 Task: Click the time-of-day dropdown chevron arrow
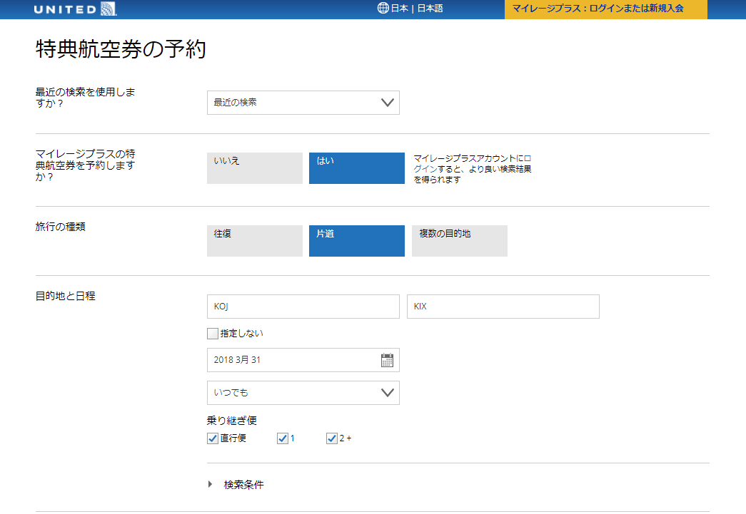pyautogui.click(x=388, y=393)
